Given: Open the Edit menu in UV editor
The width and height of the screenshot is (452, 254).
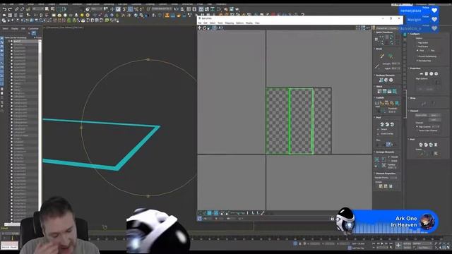Looking at the screenshot, I should click(206, 23).
